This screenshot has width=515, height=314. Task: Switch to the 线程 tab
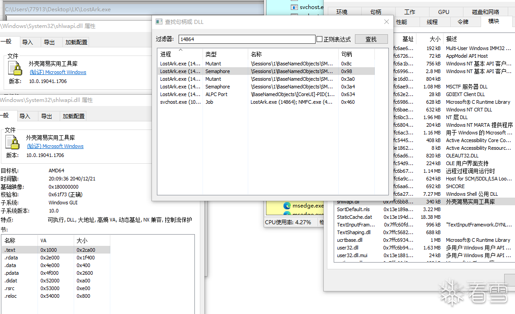click(x=432, y=22)
